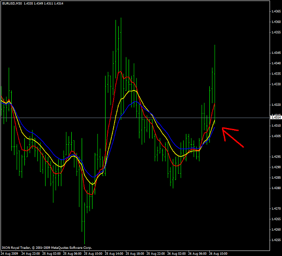The width and height of the screenshot is (282, 256).
Task: Click the 1.4310 price axis label
Action: click(x=276, y=125)
